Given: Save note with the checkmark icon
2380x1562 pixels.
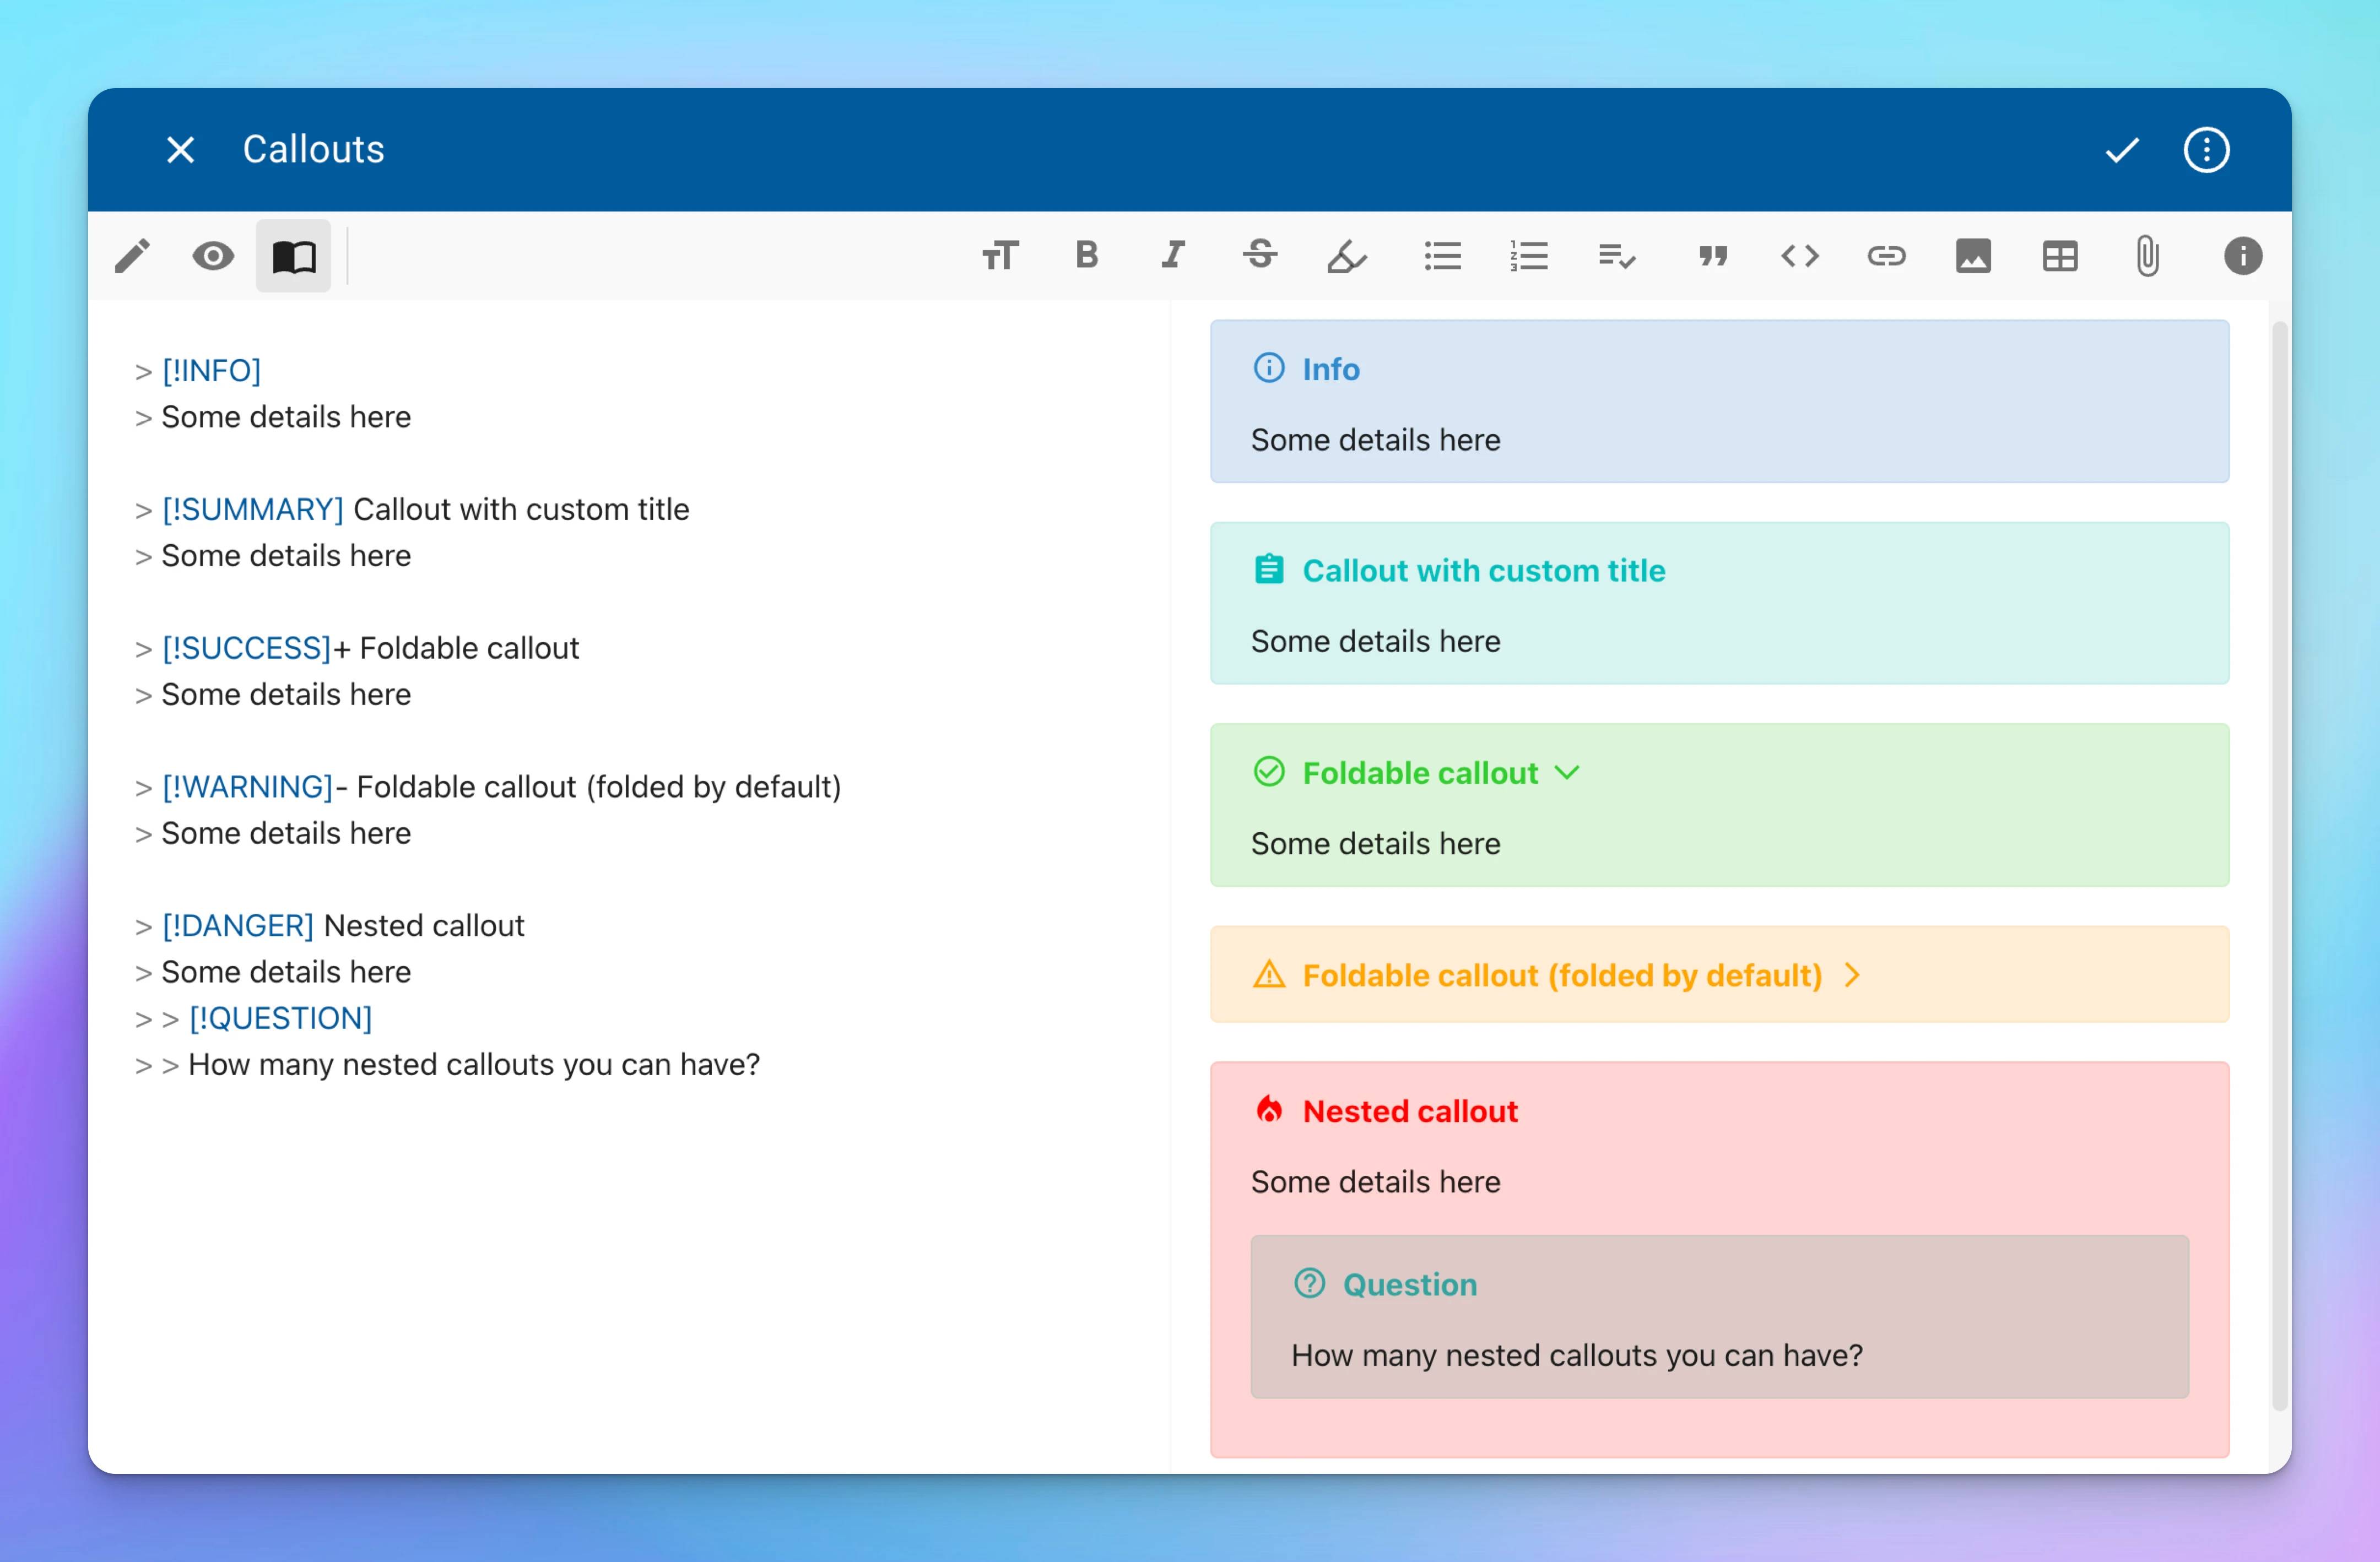Looking at the screenshot, I should coord(2121,150).
